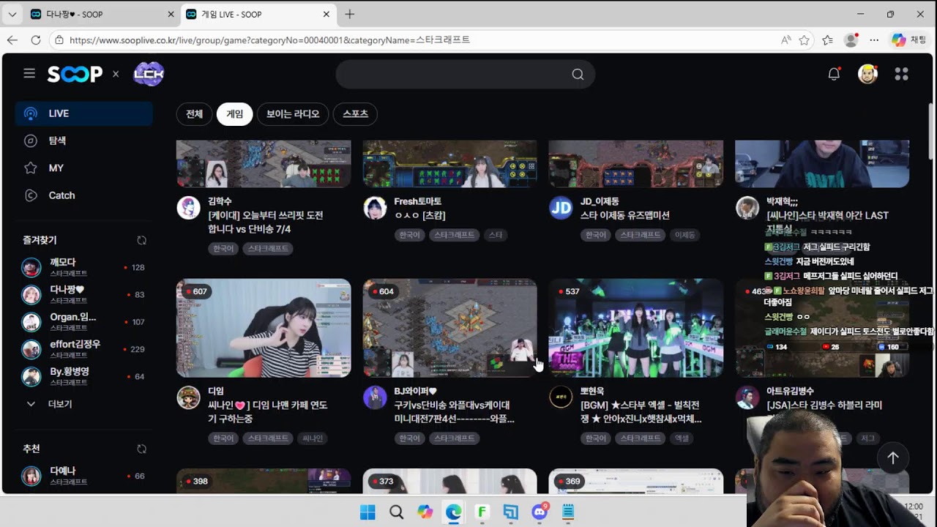Open Microsoft Edge in taskbar
The height and width of the screenshot is (527, 937).
453,512
